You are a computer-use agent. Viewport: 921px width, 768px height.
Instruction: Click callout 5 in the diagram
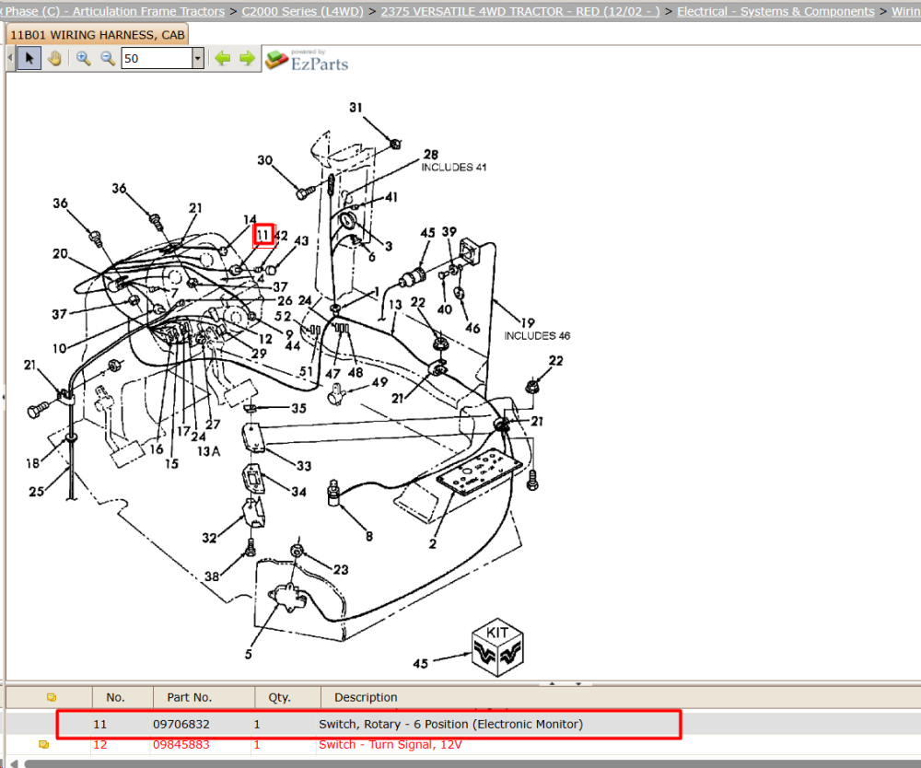pyautogui.click(x=249, y=654)
